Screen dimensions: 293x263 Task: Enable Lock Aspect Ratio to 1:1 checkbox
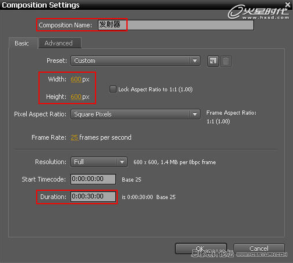pos(113,89)
